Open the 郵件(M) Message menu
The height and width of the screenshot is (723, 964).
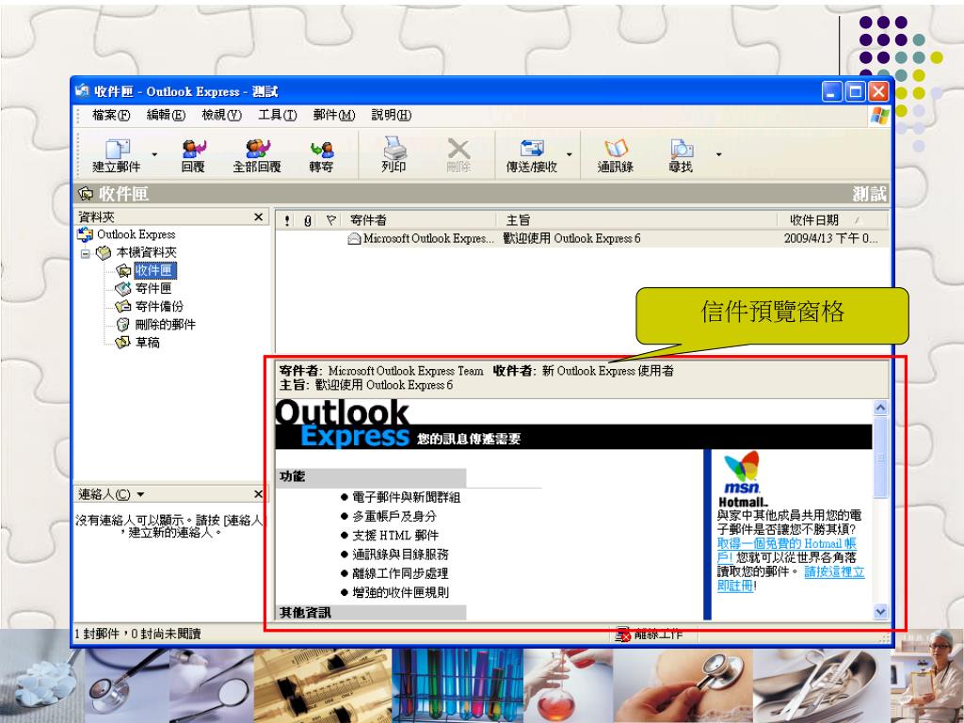[x=334, y=115]
